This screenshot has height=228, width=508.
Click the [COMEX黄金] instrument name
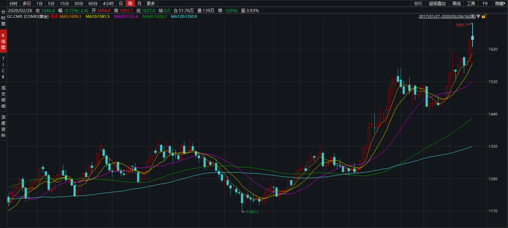click(36, 16)
